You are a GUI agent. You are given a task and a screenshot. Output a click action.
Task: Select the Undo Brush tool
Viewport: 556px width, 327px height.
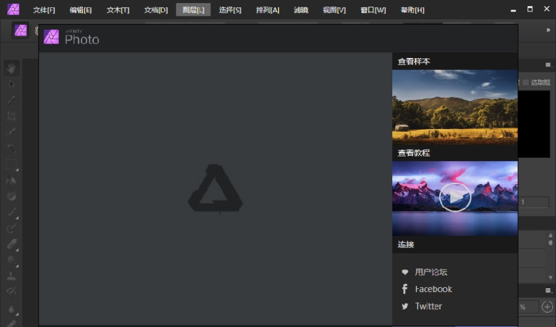(11, 291)
